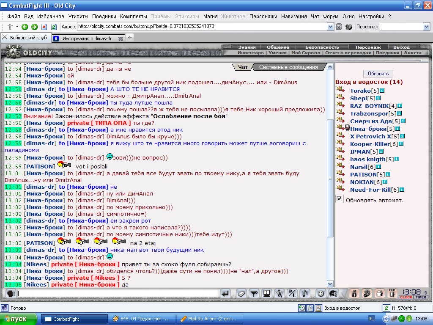Open the smiley emoticon picker
This screenshot has height=325, width=433.
pyautogui.click(x=321, y=294)
